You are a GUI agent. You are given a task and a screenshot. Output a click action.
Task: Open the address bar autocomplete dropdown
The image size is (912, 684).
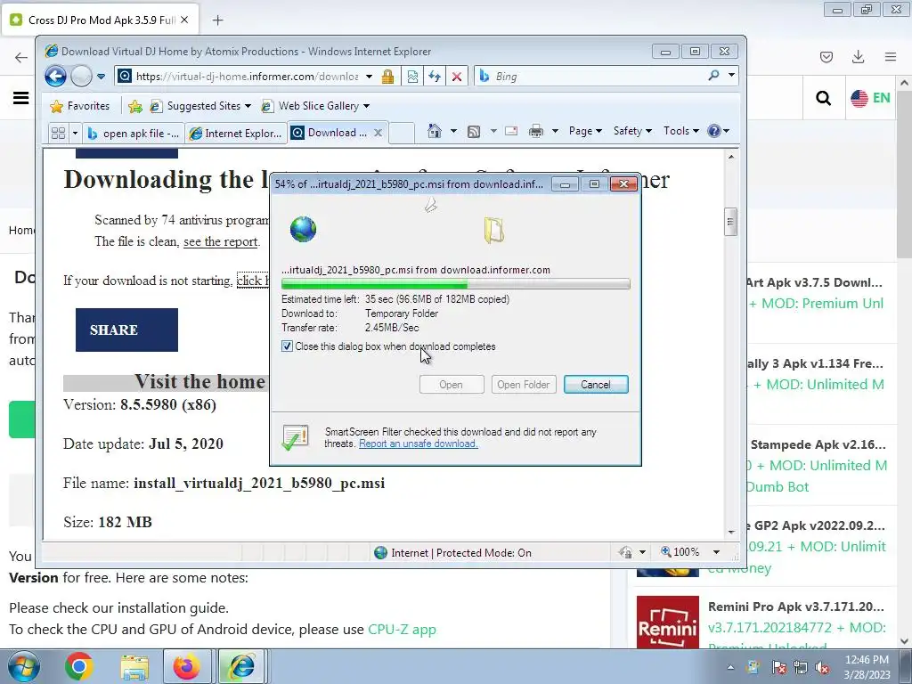pos(369,77)
